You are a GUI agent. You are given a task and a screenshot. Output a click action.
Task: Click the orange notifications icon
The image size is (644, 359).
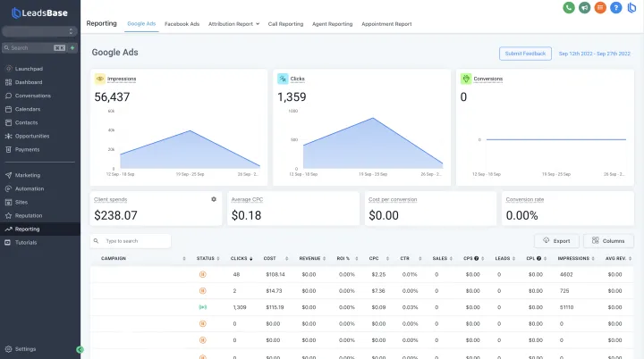point(600,7)
